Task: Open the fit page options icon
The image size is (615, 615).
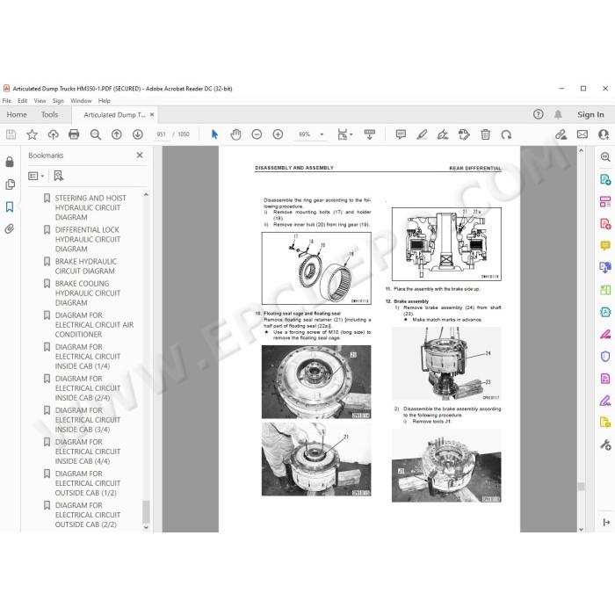Action: click(345, 134)
